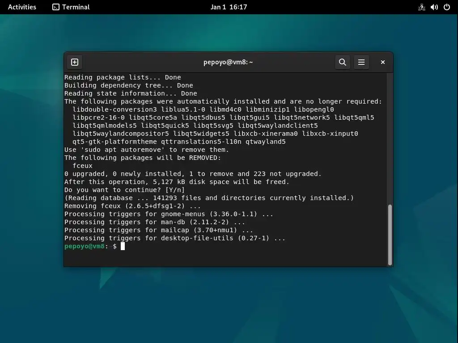Open a new terminal tab
458x343 pixels.
pos(75,62)
